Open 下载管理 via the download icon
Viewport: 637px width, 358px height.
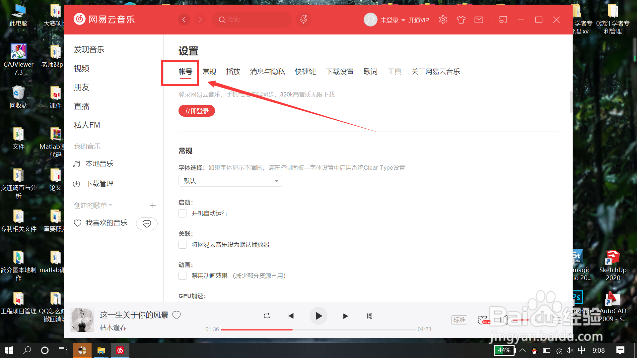click(x=77, y=183)
